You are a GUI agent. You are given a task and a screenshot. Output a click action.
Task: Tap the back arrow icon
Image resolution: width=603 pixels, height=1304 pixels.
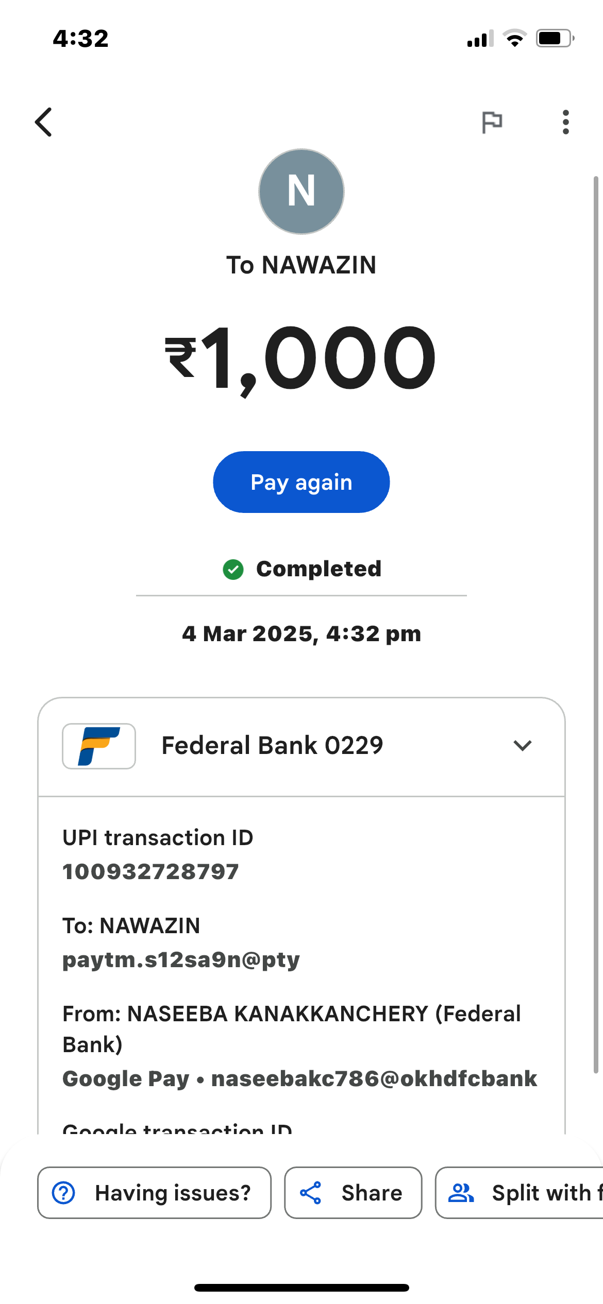(44, 122)
